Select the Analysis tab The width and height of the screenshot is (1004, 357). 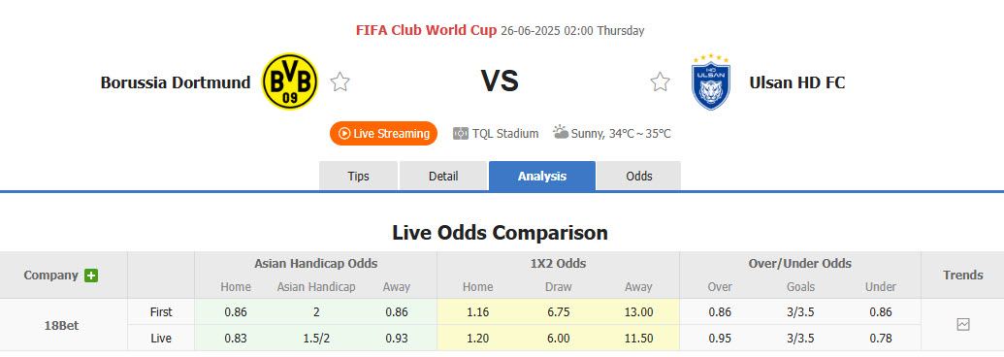point(542,176)
